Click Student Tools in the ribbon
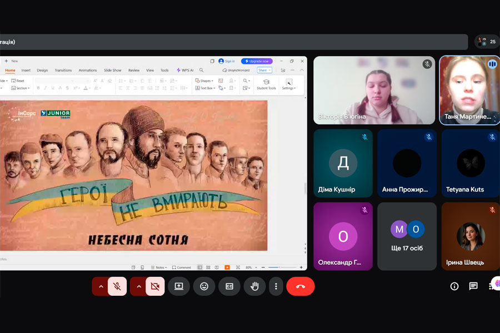Screen dimensions: 500x333 [x=266, y=84]
